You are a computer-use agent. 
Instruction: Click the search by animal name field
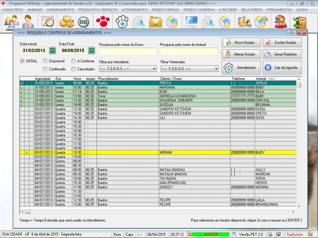[189, 52]
